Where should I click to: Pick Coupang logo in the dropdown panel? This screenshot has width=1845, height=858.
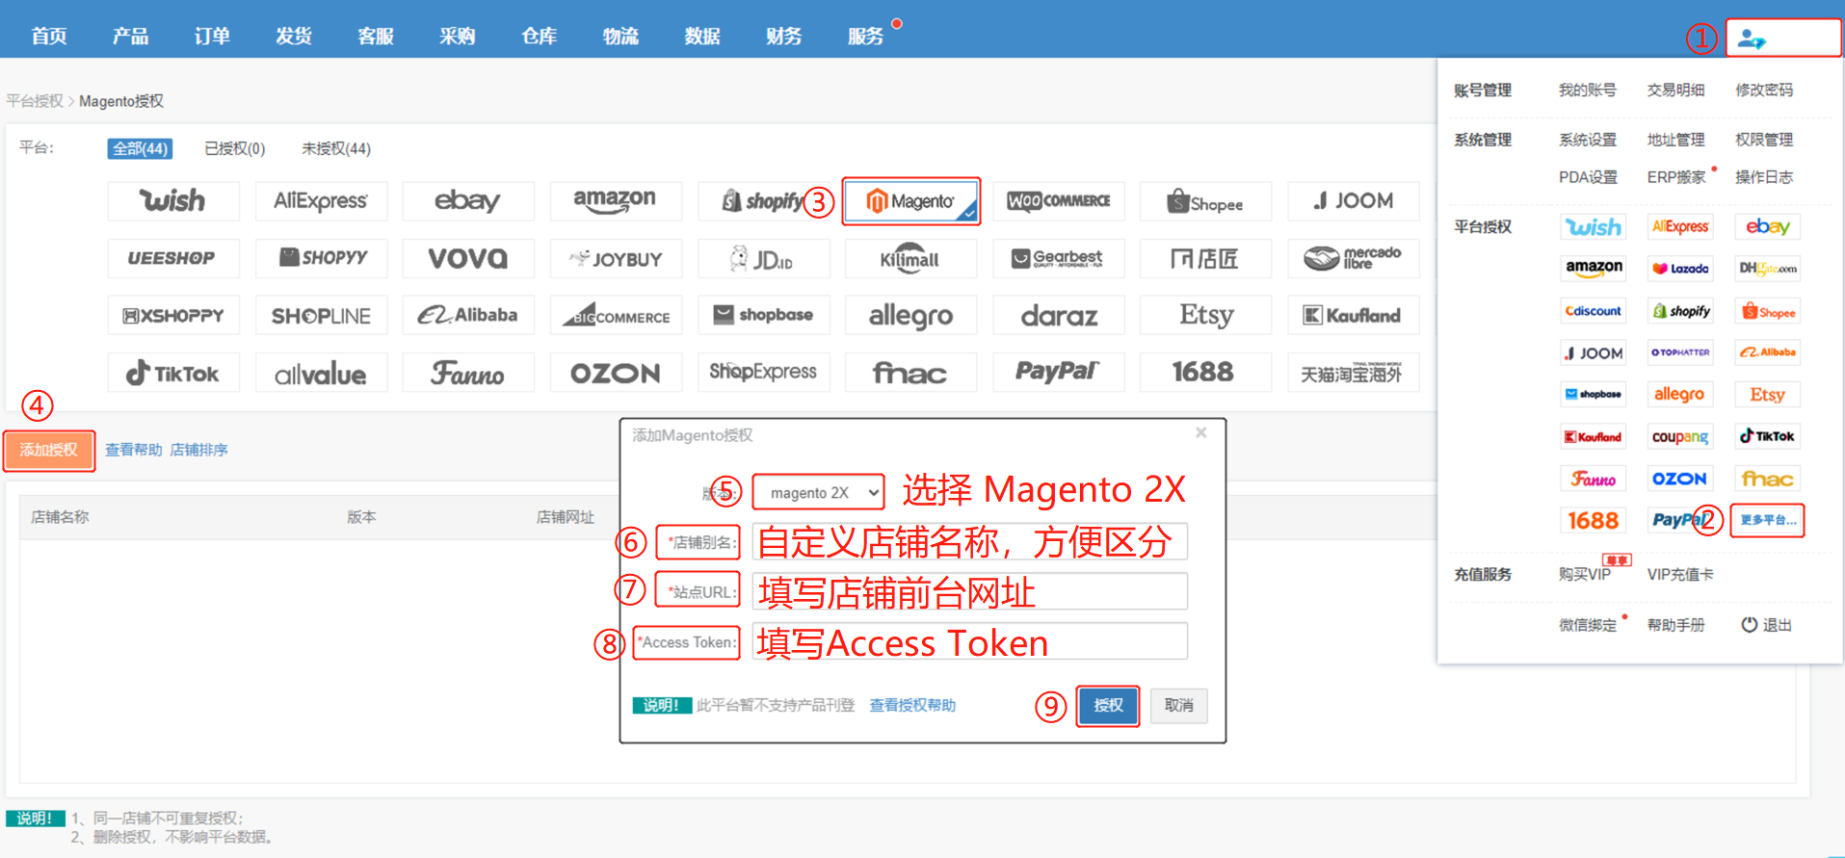(x=1680, y=436)
